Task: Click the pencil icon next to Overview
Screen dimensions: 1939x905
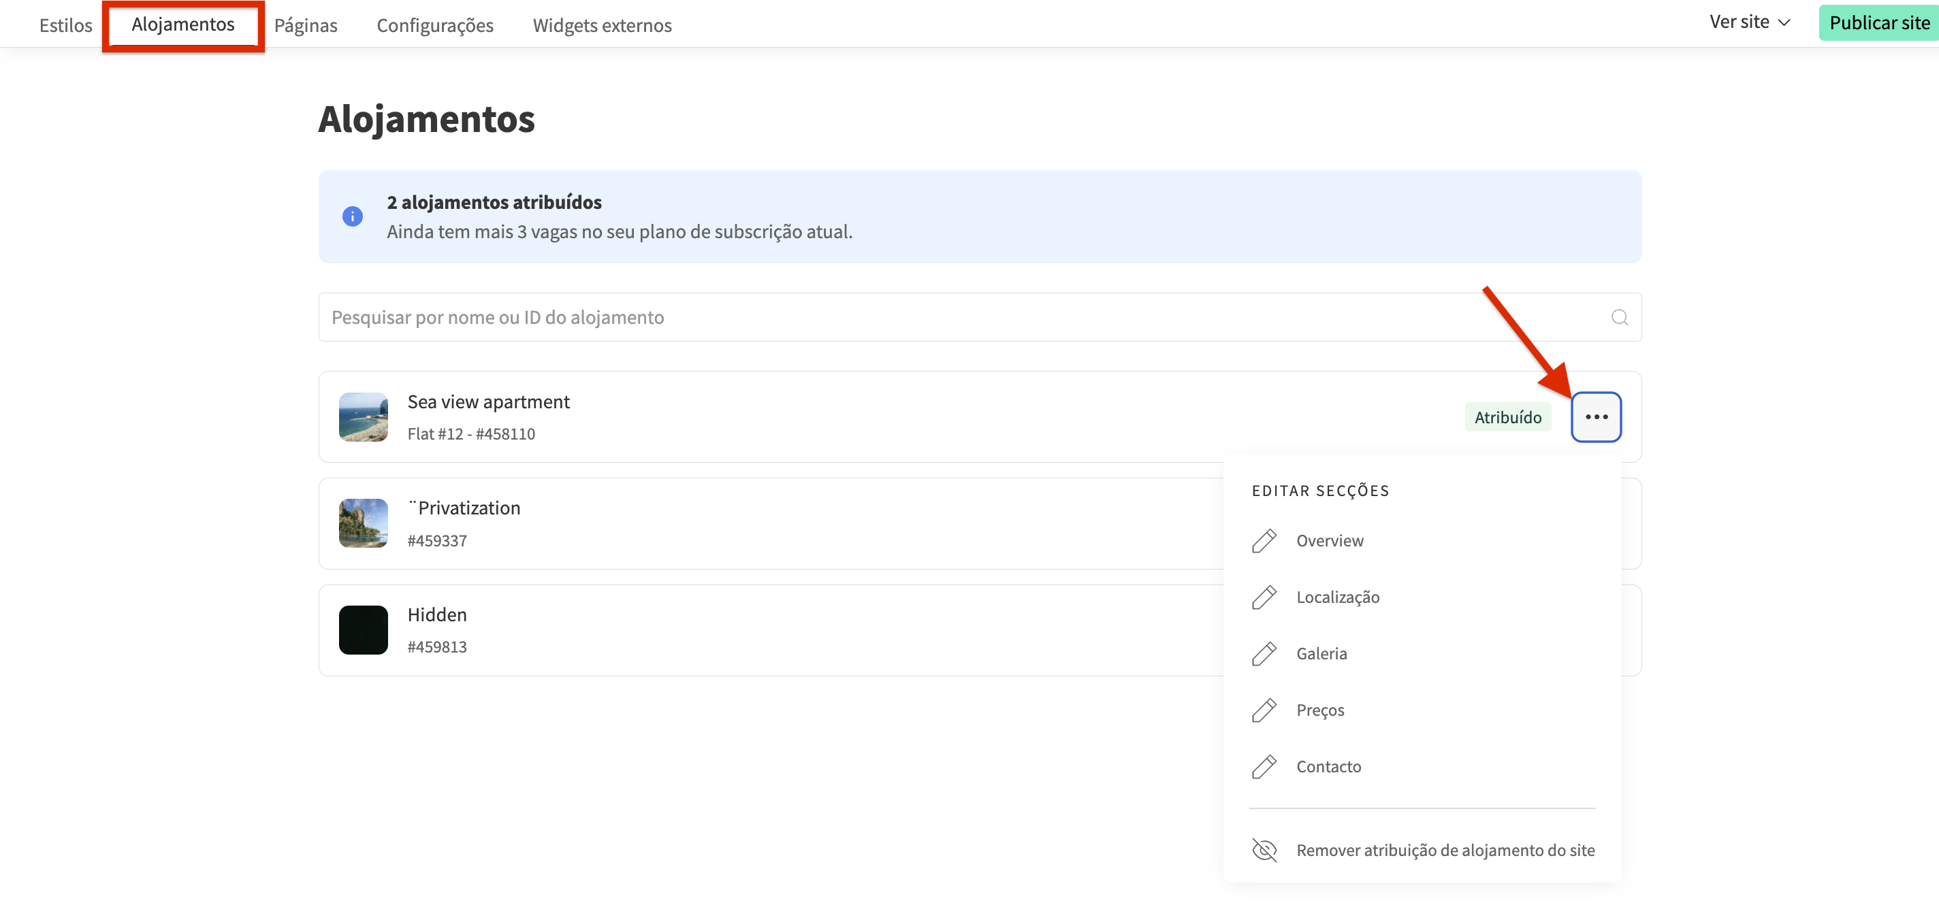Action: (1264, 540)
